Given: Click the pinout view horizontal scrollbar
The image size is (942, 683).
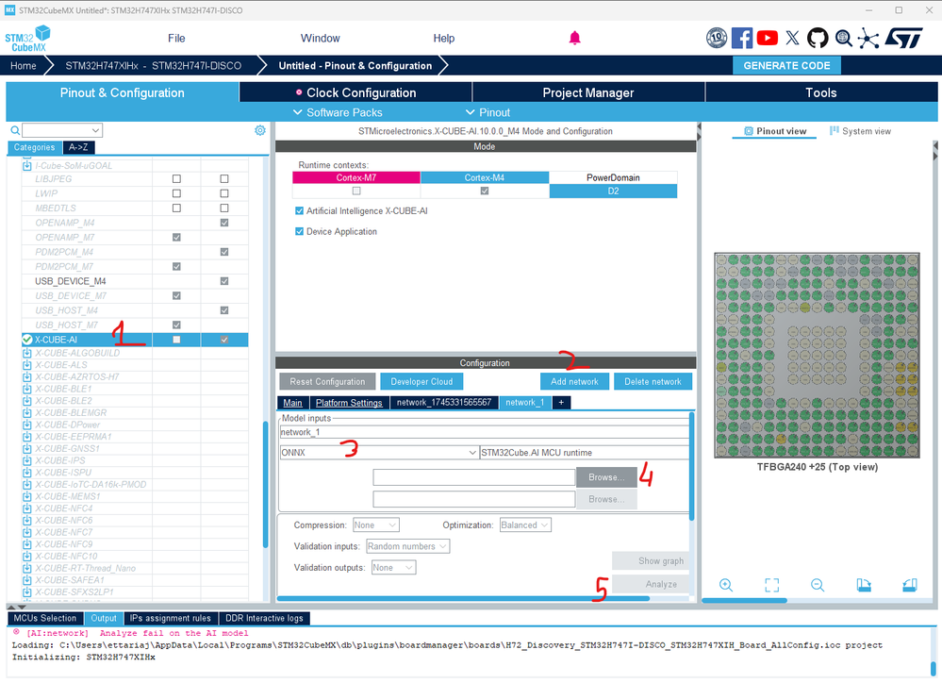Looking at the screenshot, I should coord(744,600).
